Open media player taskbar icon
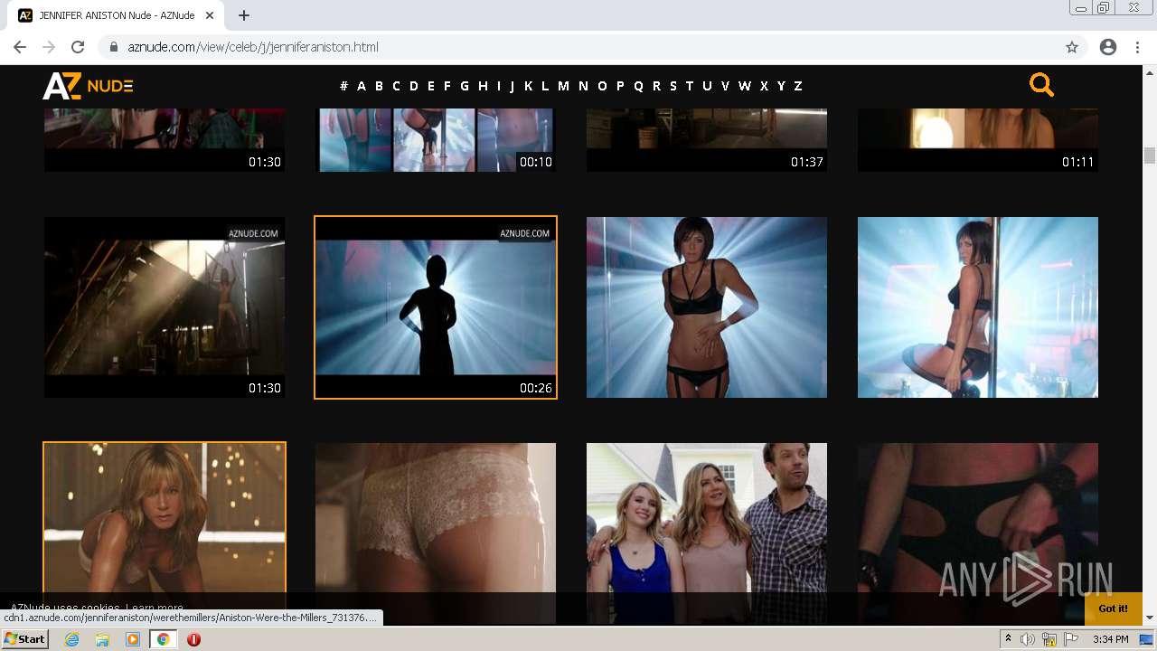The height and width of the screenshot is (651, 1157). (133, 639)
